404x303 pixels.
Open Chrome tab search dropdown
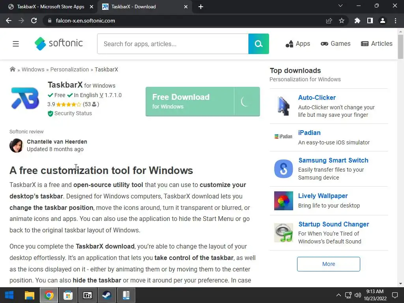click(340, 6)
